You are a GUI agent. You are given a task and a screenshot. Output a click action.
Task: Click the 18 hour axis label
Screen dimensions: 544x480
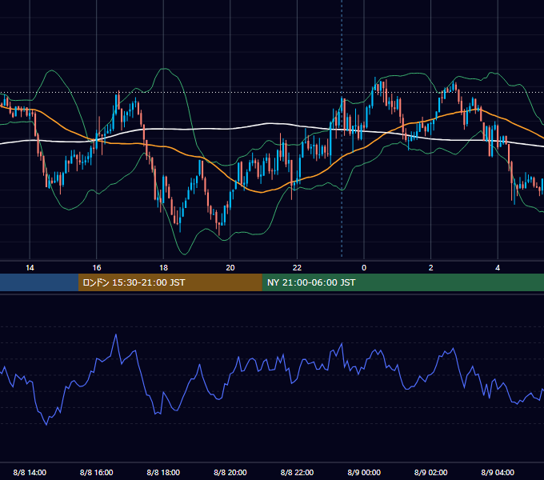coord(163,268)
